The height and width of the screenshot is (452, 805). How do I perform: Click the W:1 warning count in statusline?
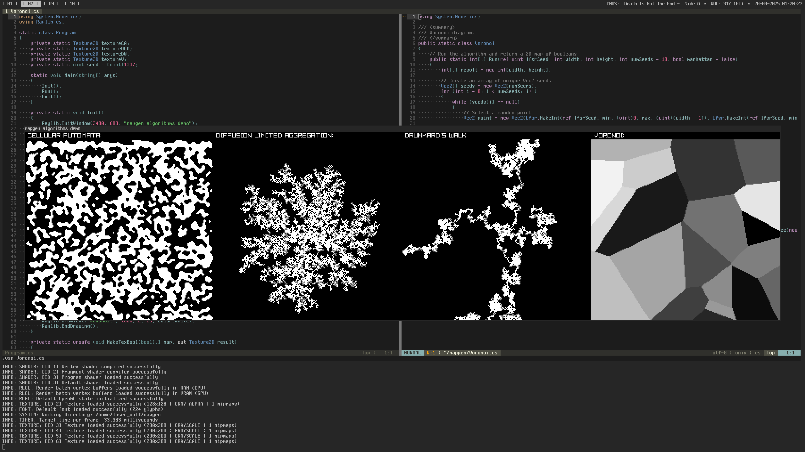coord(431,353)
